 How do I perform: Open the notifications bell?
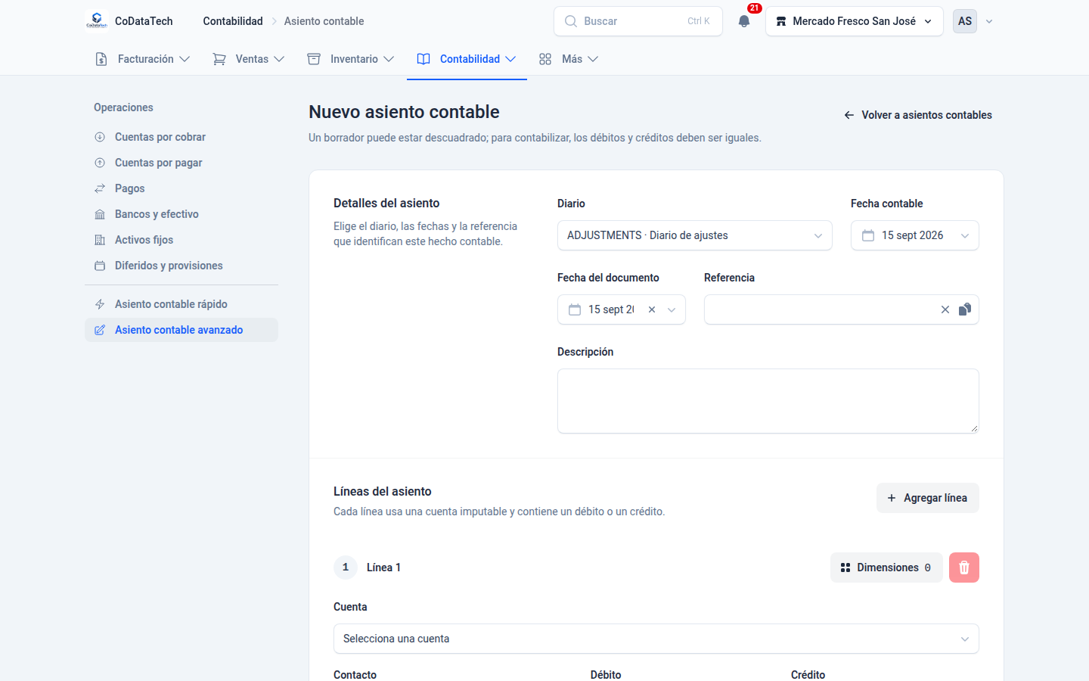click(x=744, y=21)
